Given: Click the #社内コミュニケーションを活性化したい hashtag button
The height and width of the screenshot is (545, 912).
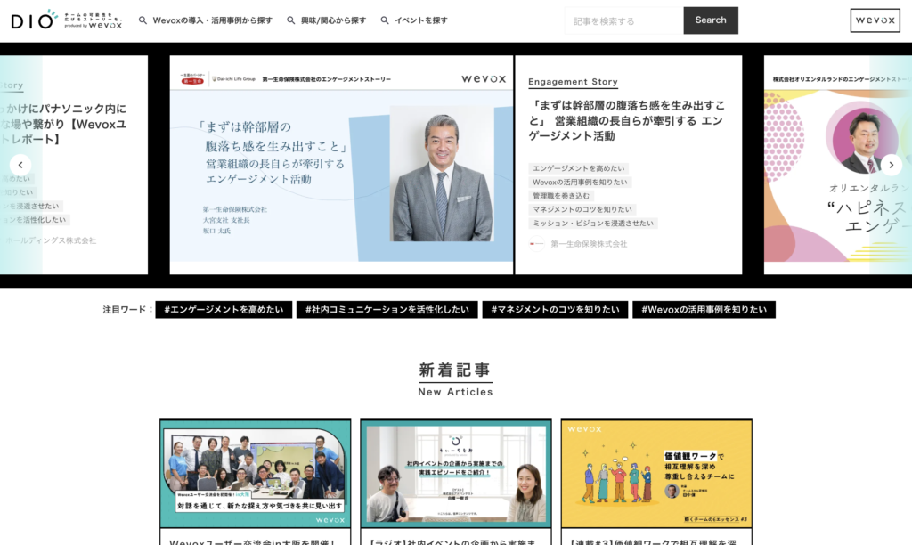Looking at the screenshot, I should tap(387, 309).
